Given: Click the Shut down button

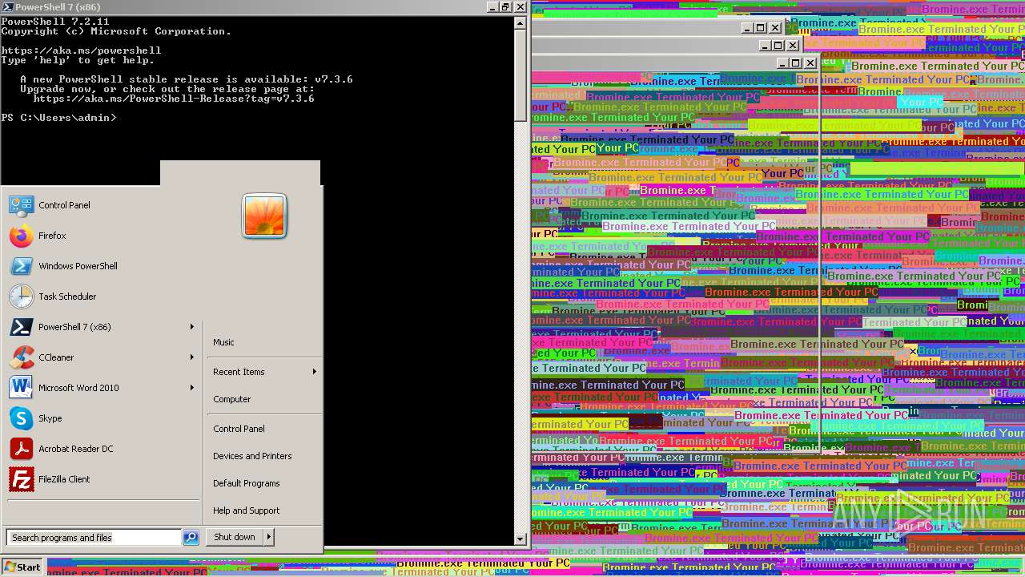Looking at the screenshot, I should tap(235, 537).
